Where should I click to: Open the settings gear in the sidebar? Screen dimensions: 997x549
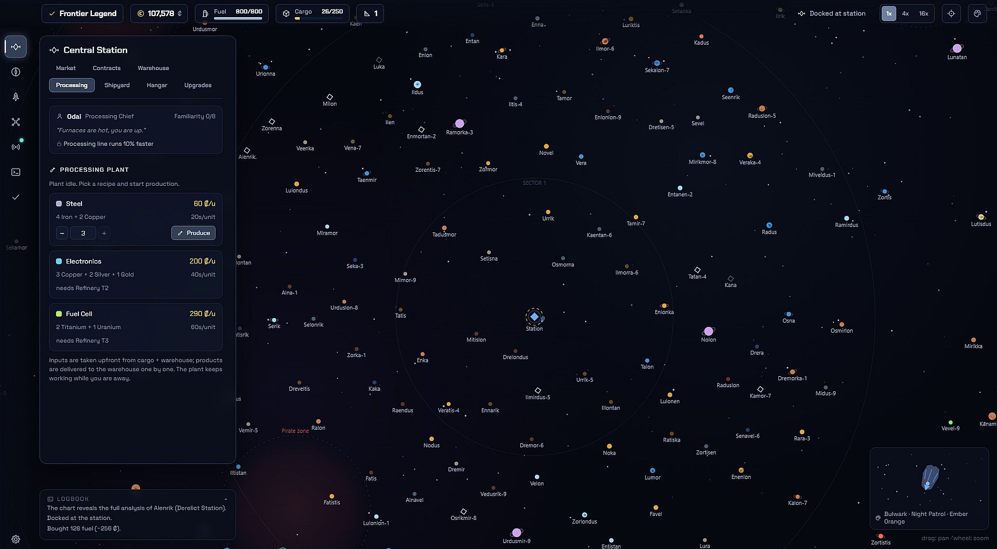pyautogui.click(x=16, y=539)
